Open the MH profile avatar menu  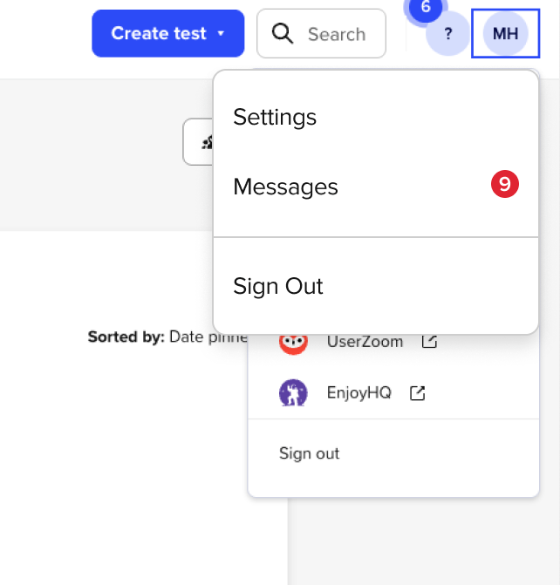[506, 34]
